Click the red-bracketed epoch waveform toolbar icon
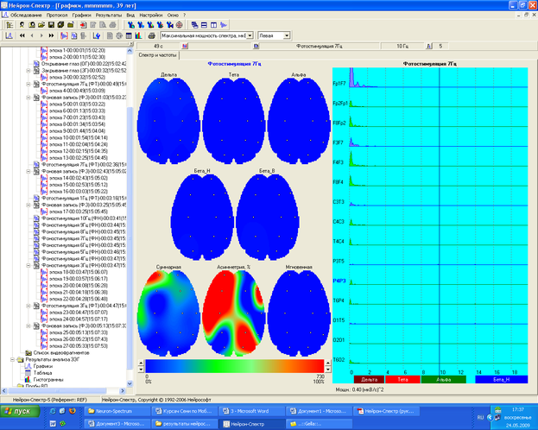Image resolution: width=538 pixels, height=430 pixels. (x=64, y=35)
